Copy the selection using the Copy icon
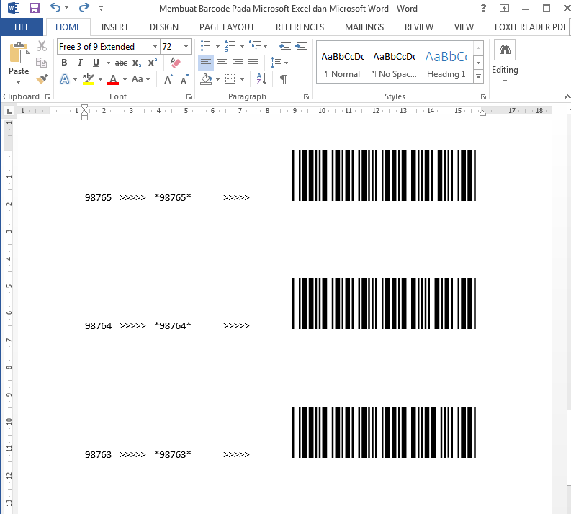This screenshot has width=571, height=514. pos(42,63)
